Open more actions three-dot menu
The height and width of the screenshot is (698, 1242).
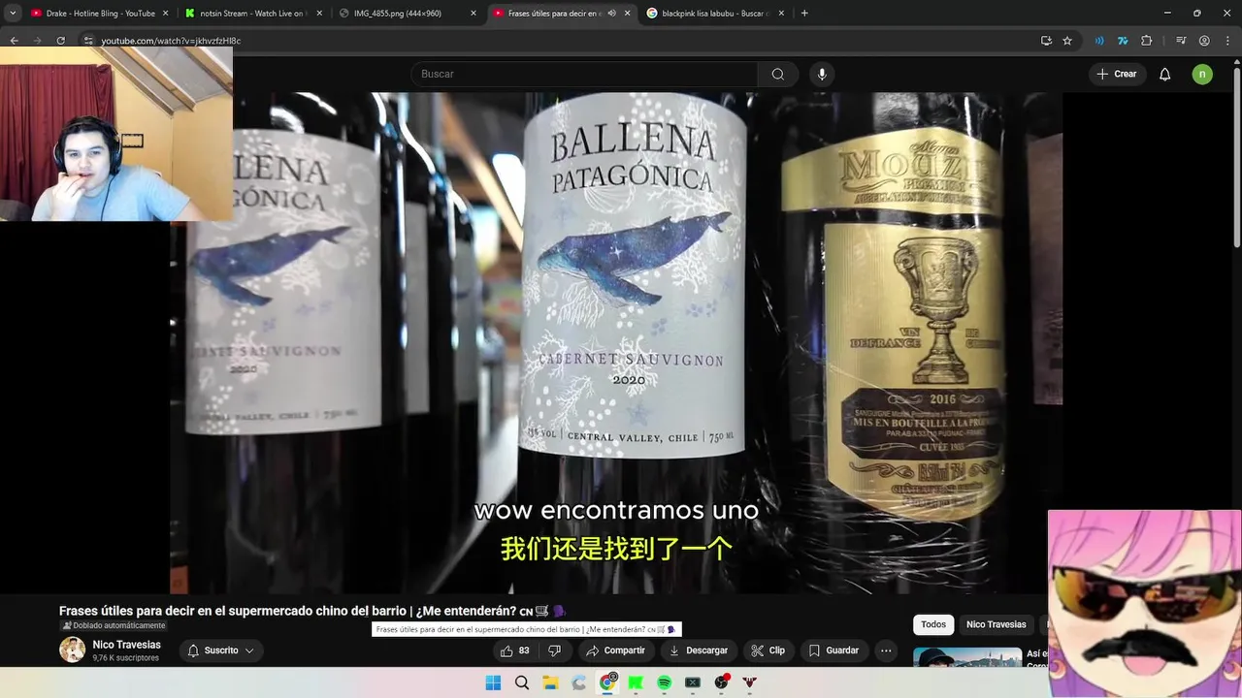pyautogui.click(x=886, y=650)
